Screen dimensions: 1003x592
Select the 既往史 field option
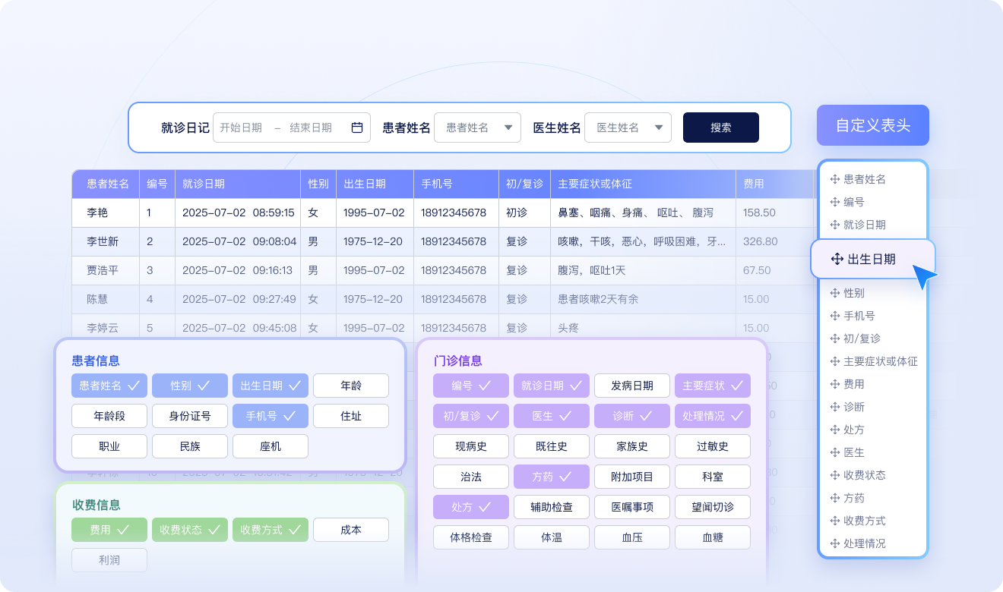pyautogui.click(x=552, y=446)
